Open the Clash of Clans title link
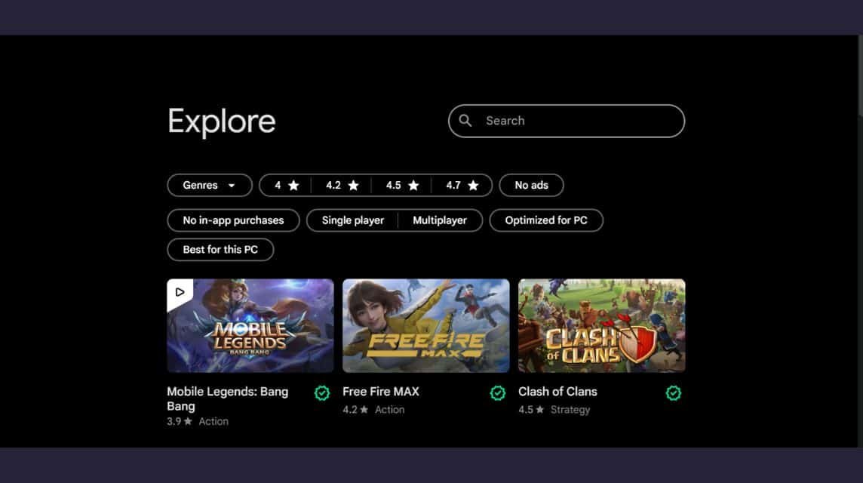The width and height of the screenshot is (863, 483). coord(557,392)
